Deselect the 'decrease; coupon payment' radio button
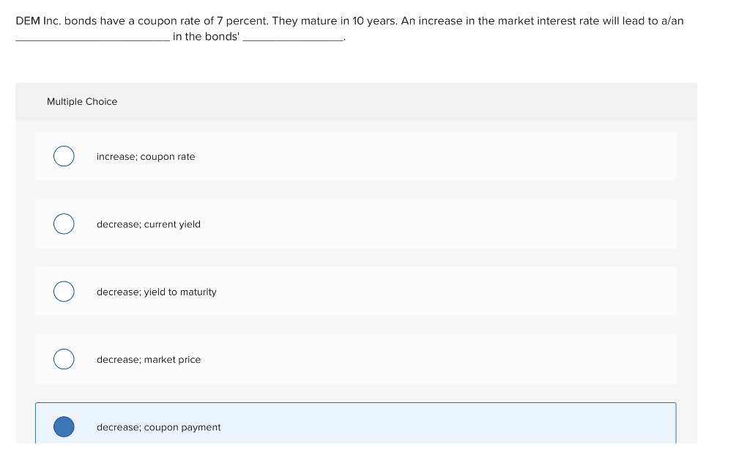The width and height of the screenshot is (750, 458). (64, 426)
